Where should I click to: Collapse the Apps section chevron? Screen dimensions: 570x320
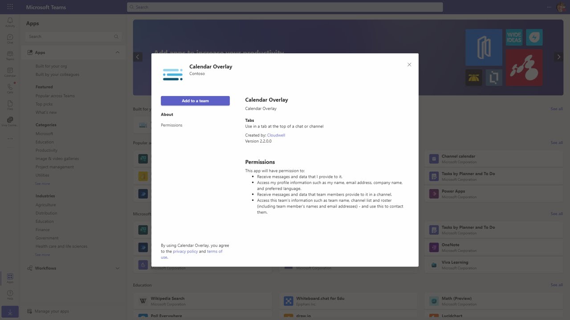click(118, 52)
